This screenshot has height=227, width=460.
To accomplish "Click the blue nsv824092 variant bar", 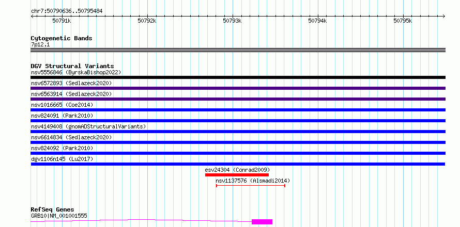I will click(x=238, y=153).
